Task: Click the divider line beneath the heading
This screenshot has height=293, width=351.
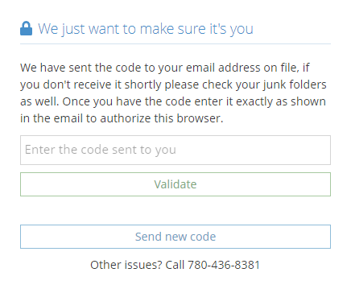Action: click(175, 43)
